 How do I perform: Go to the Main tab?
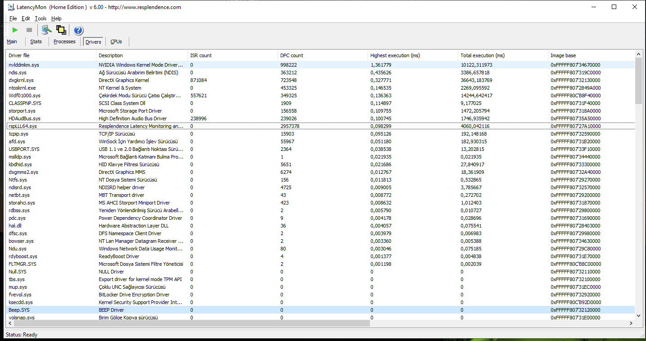[x=12, y=41]
